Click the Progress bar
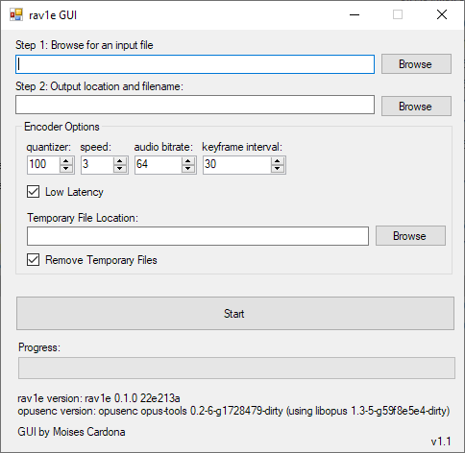The width and height of the screenshot is (465, 453). point(236,368)
